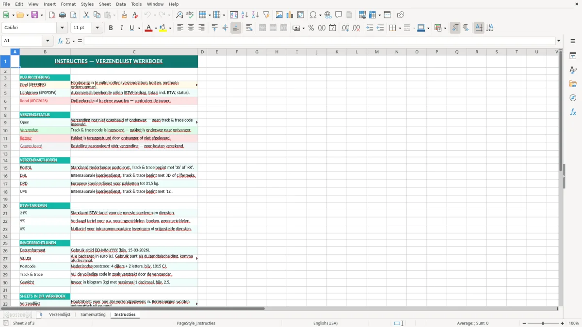Open the Data menu
This screenshot has width=582, height=327.
[121, 4]
